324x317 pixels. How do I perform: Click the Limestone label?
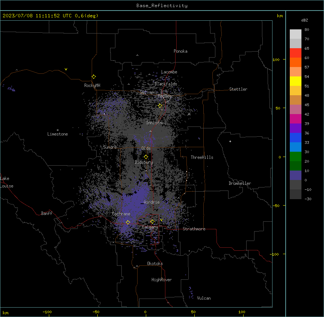click(x=58, y=134)
